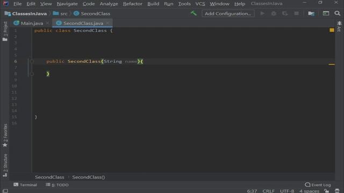The image size is (344, 193).
Task: Click the layout window icon in toolbar
Action: 326,13
